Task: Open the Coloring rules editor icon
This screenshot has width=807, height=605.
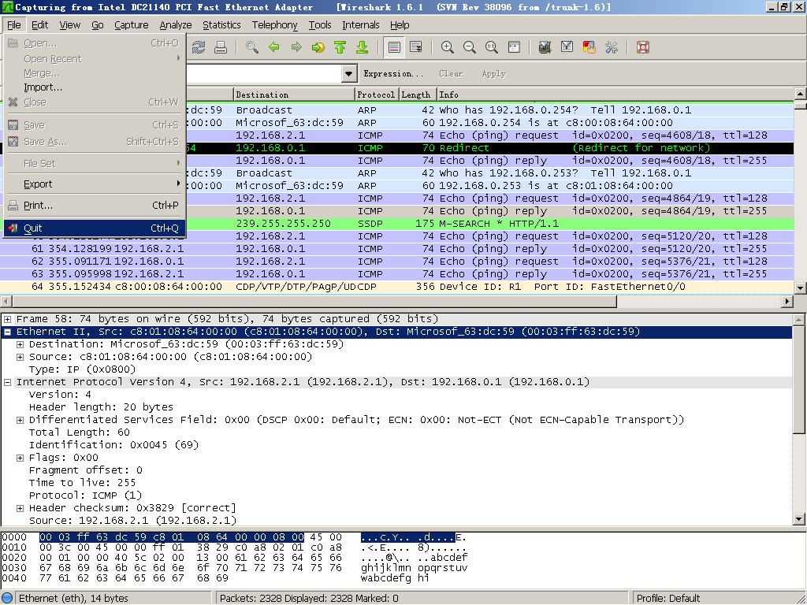Action: [x=589, y=47]
